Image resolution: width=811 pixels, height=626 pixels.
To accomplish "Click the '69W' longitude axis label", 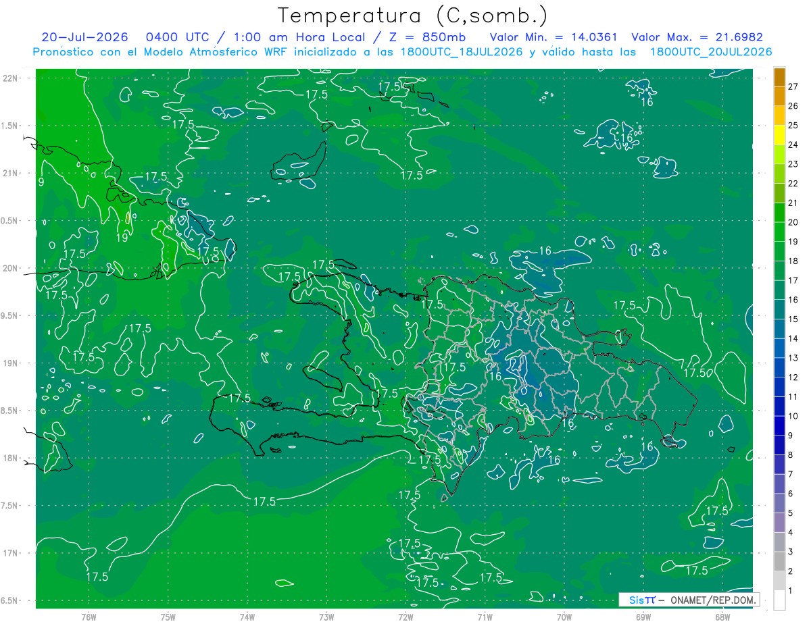I will [643, 617].
